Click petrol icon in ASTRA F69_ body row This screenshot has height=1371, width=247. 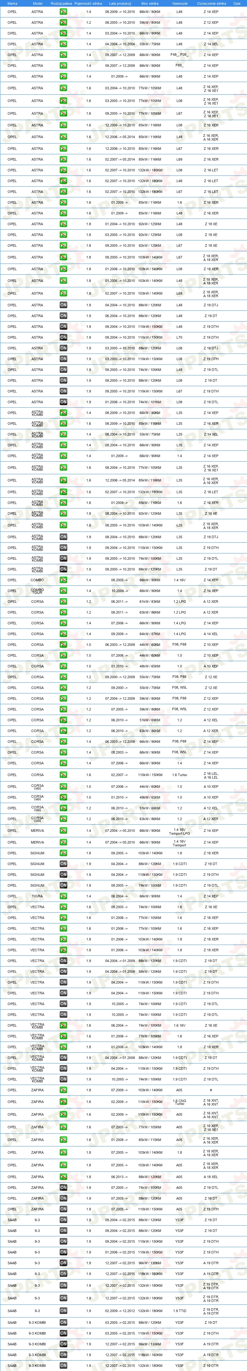click(x=63, y=66)
